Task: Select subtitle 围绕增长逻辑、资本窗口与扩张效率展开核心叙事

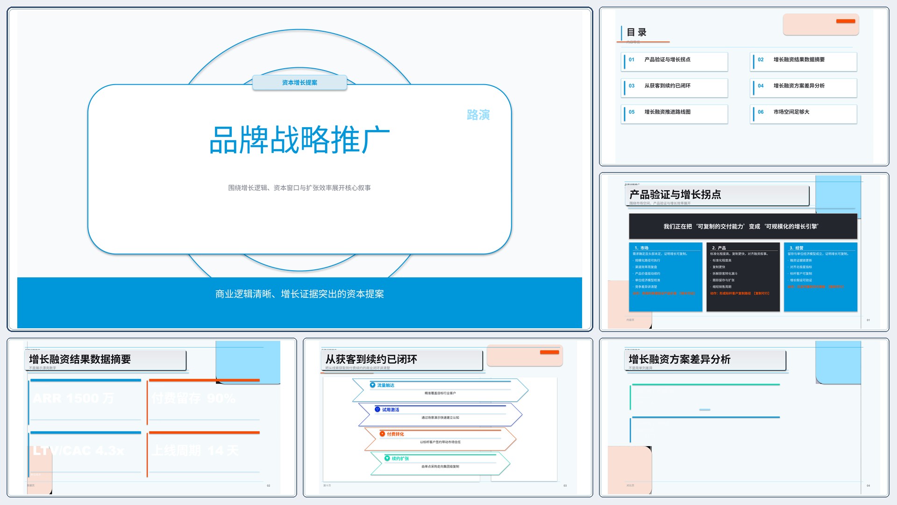Action: click(299, 188)
